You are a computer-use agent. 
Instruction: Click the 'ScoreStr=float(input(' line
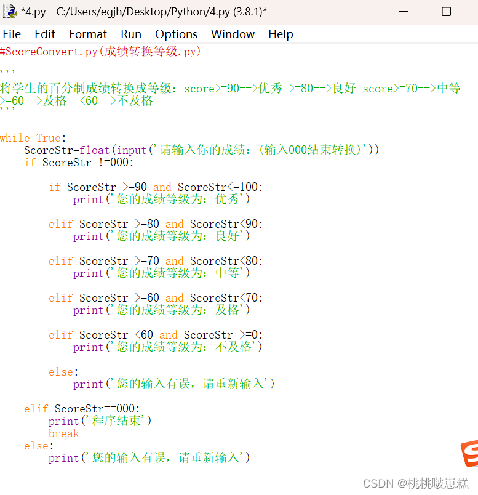click(x=202, y=150)
